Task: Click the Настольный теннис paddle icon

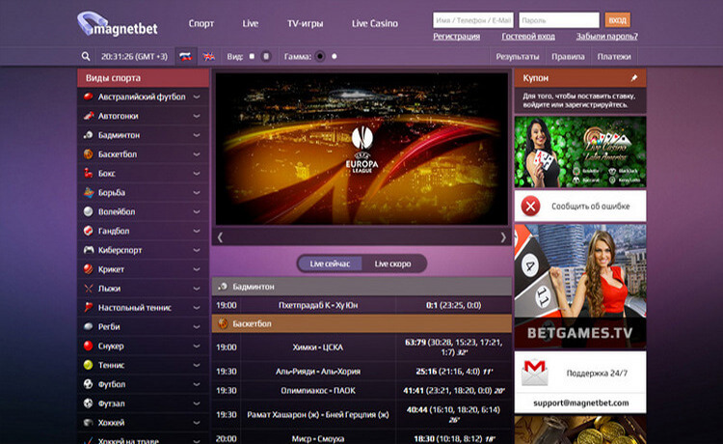Action: click(88, 307)
